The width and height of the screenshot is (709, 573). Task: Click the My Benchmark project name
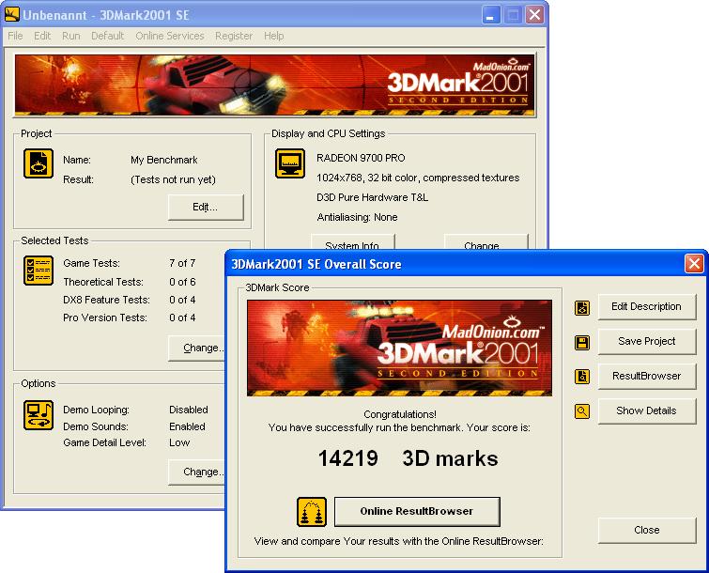[163, 160]
